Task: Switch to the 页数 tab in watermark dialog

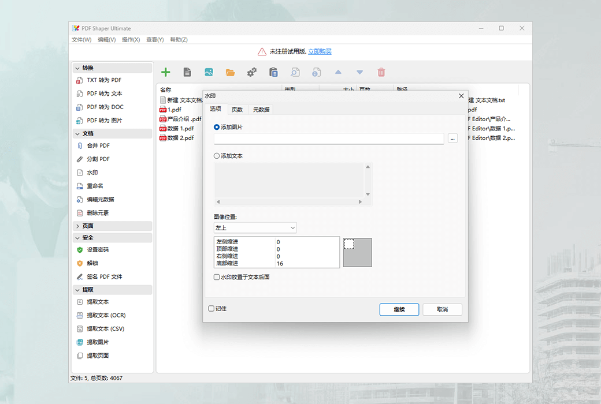Action: [x=238, y=109]
